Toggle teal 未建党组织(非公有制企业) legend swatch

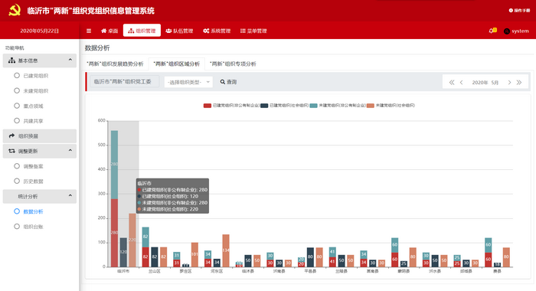click(x=313, y=106)
